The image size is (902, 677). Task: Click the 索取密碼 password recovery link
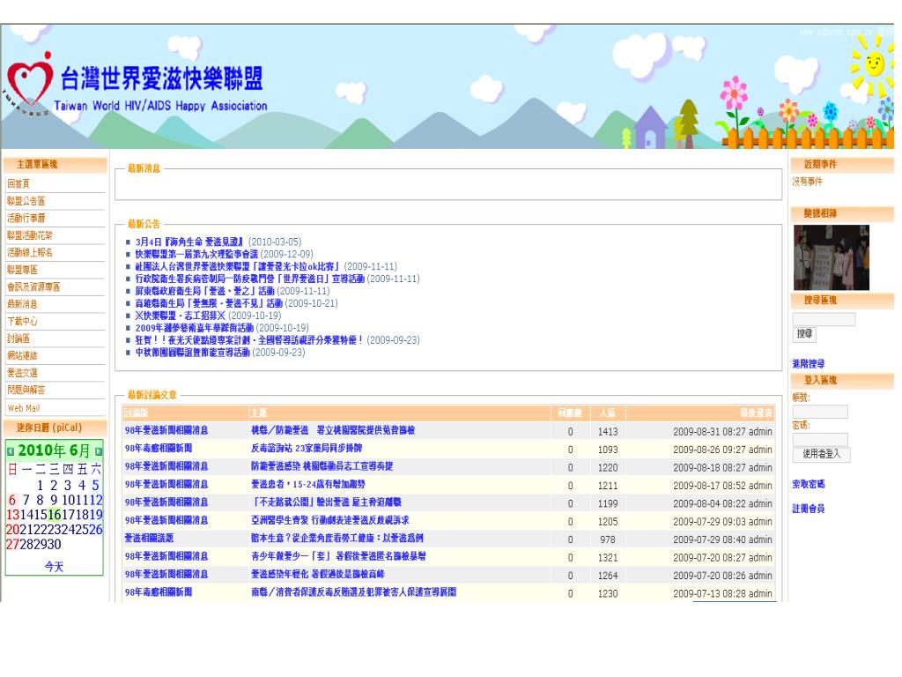[x=809, y=485]
